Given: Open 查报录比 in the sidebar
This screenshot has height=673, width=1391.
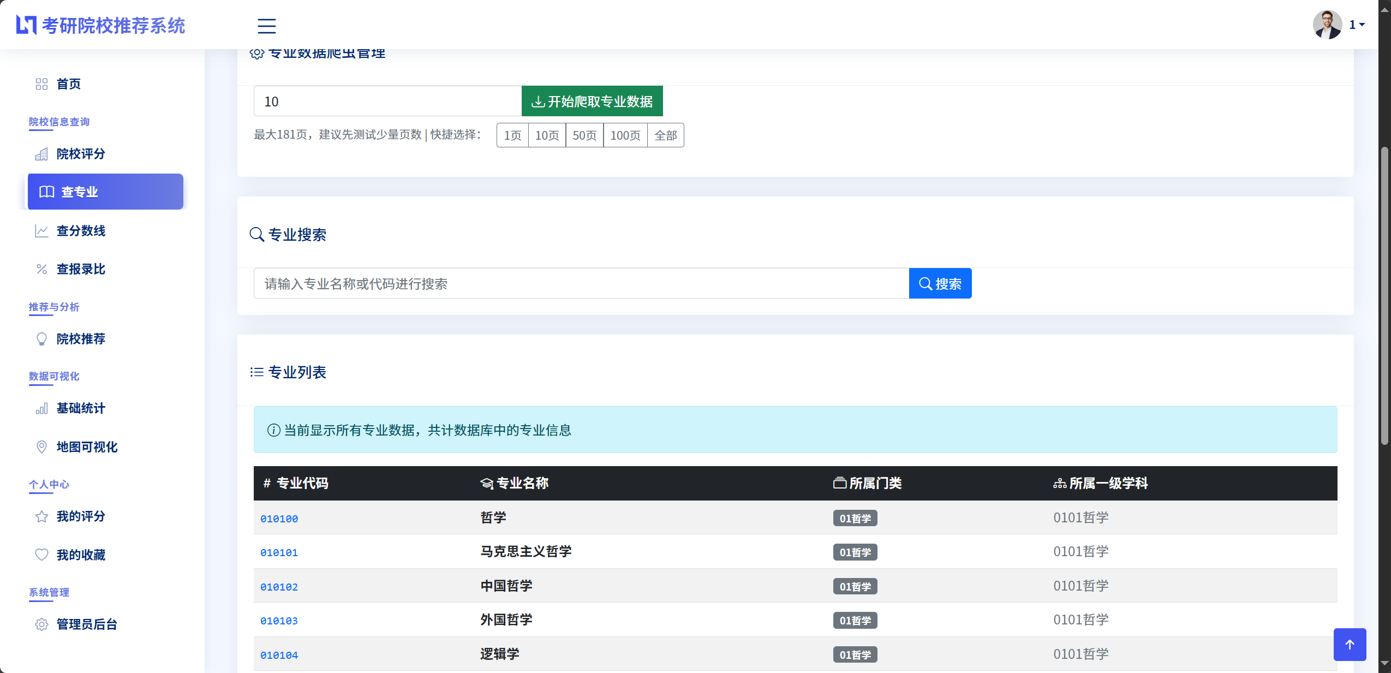Looking at the screenshot, I should (x=81, y=269).
